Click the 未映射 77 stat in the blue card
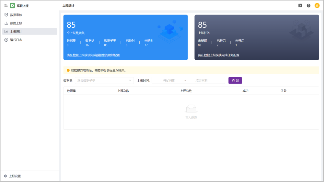Image resolution: width=324 pixels, height=182 pixels. tap(149, 43)
